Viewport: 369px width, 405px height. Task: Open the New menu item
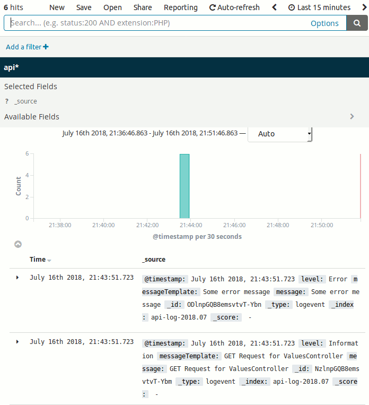[x=57, y=7]
